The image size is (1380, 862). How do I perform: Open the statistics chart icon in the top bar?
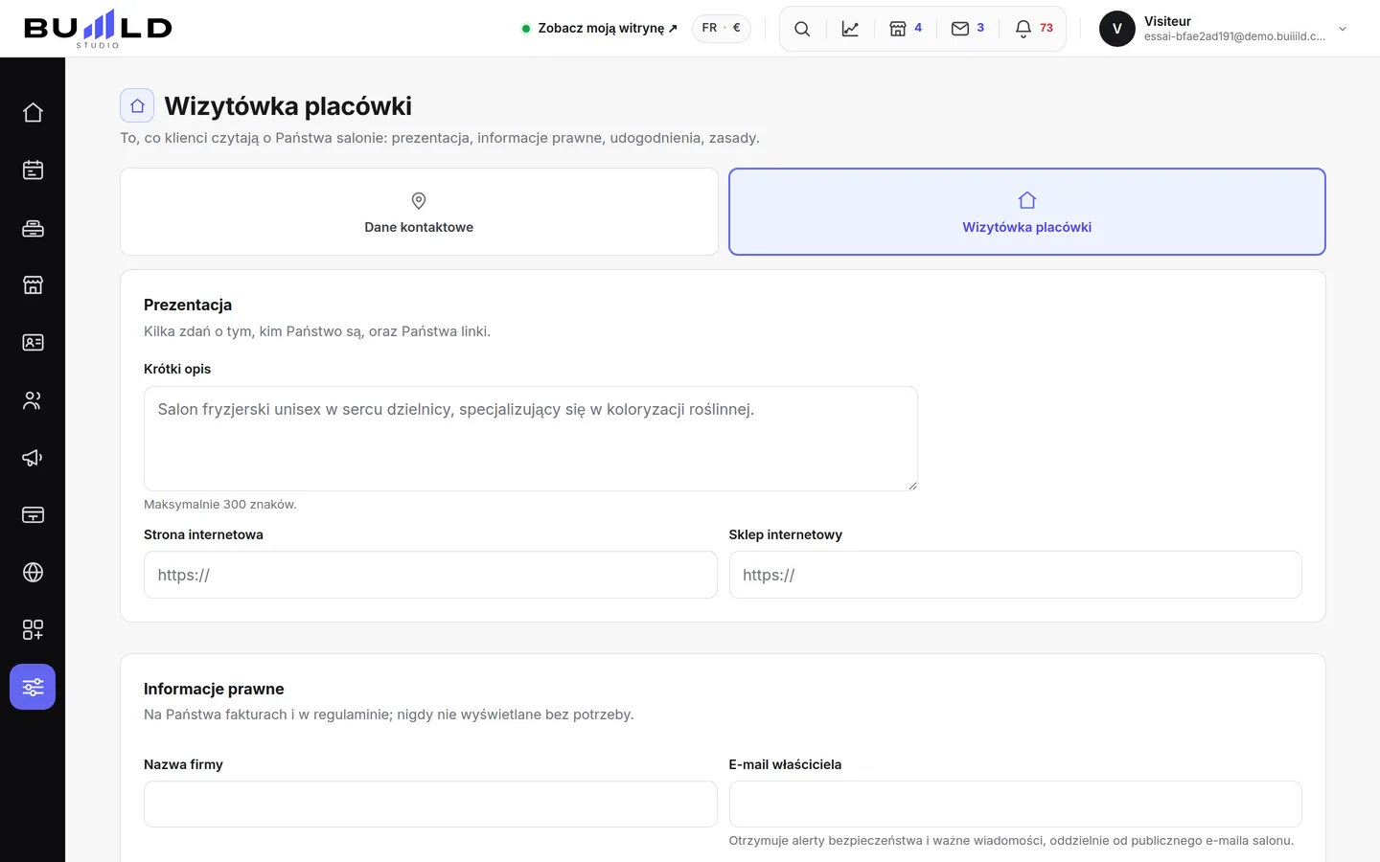point(850,29)
